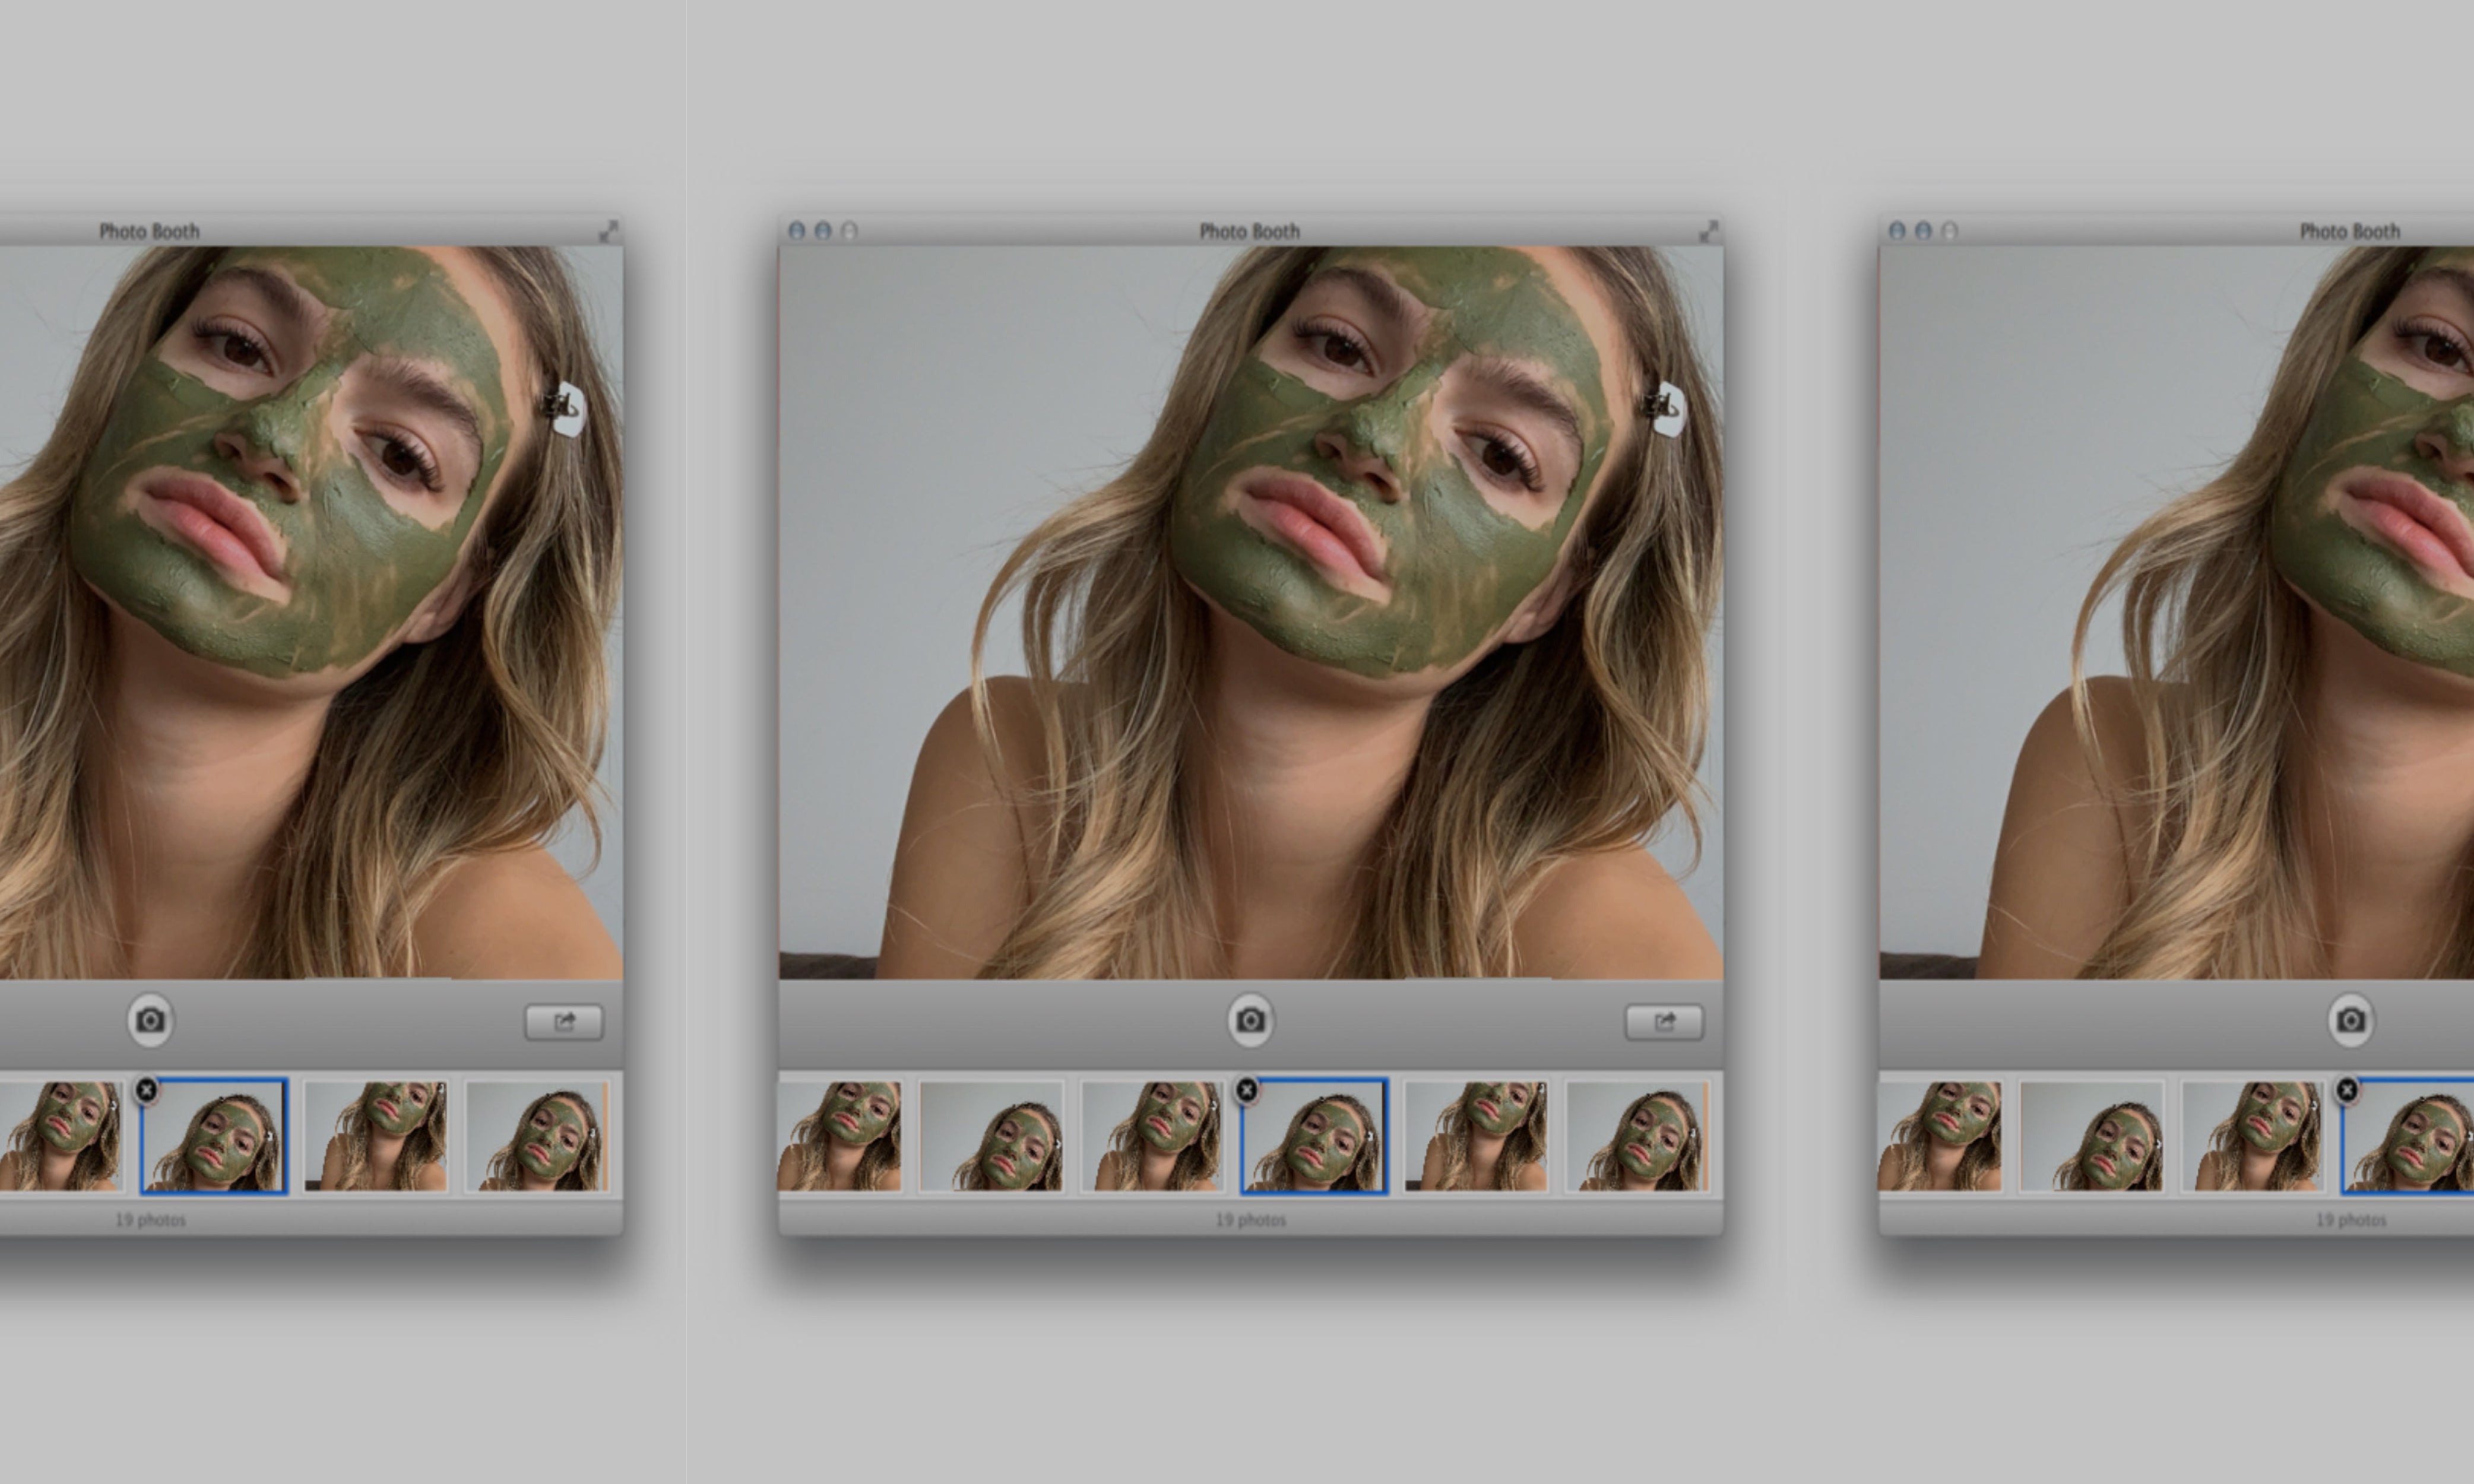The height and width of the screenshot is (1484, 2474).
Task: Choose the third thumbnail in the middle window
Action: click(1152, 1136)
